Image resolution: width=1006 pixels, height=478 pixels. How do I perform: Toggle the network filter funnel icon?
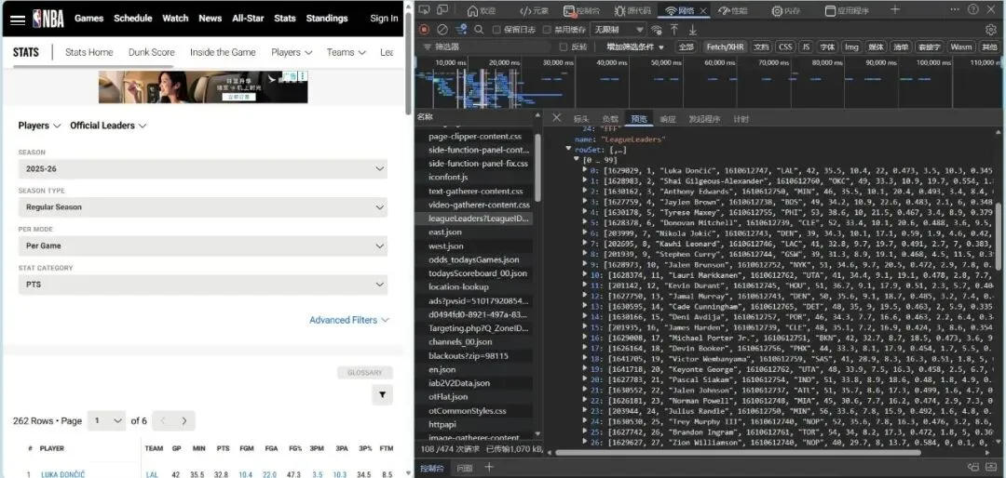coord(461,30)
